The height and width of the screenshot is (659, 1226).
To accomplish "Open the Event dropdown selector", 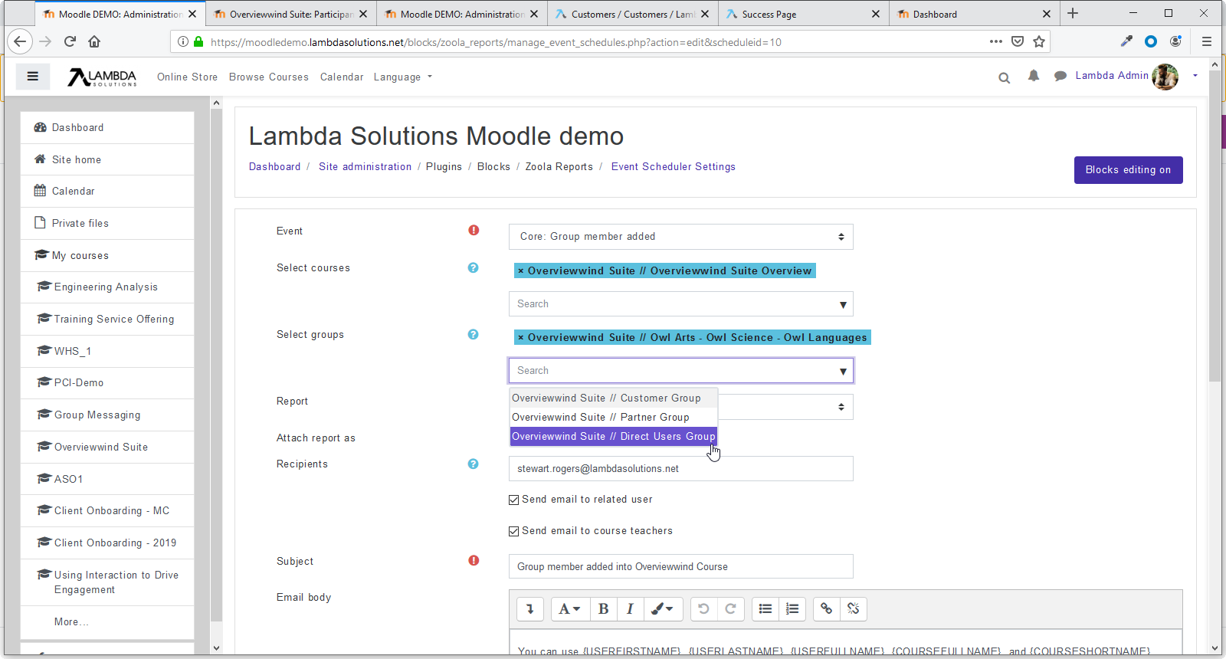I will 681,237.
